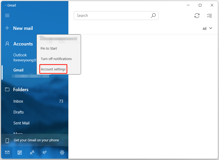Enter selection mode with the checklist icon

tap(209, 16)
